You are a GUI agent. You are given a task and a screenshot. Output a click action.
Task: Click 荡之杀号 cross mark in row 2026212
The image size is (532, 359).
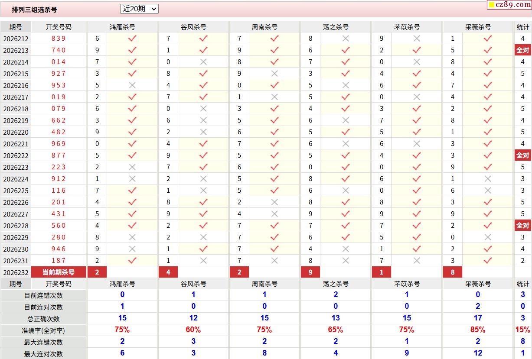346,38
